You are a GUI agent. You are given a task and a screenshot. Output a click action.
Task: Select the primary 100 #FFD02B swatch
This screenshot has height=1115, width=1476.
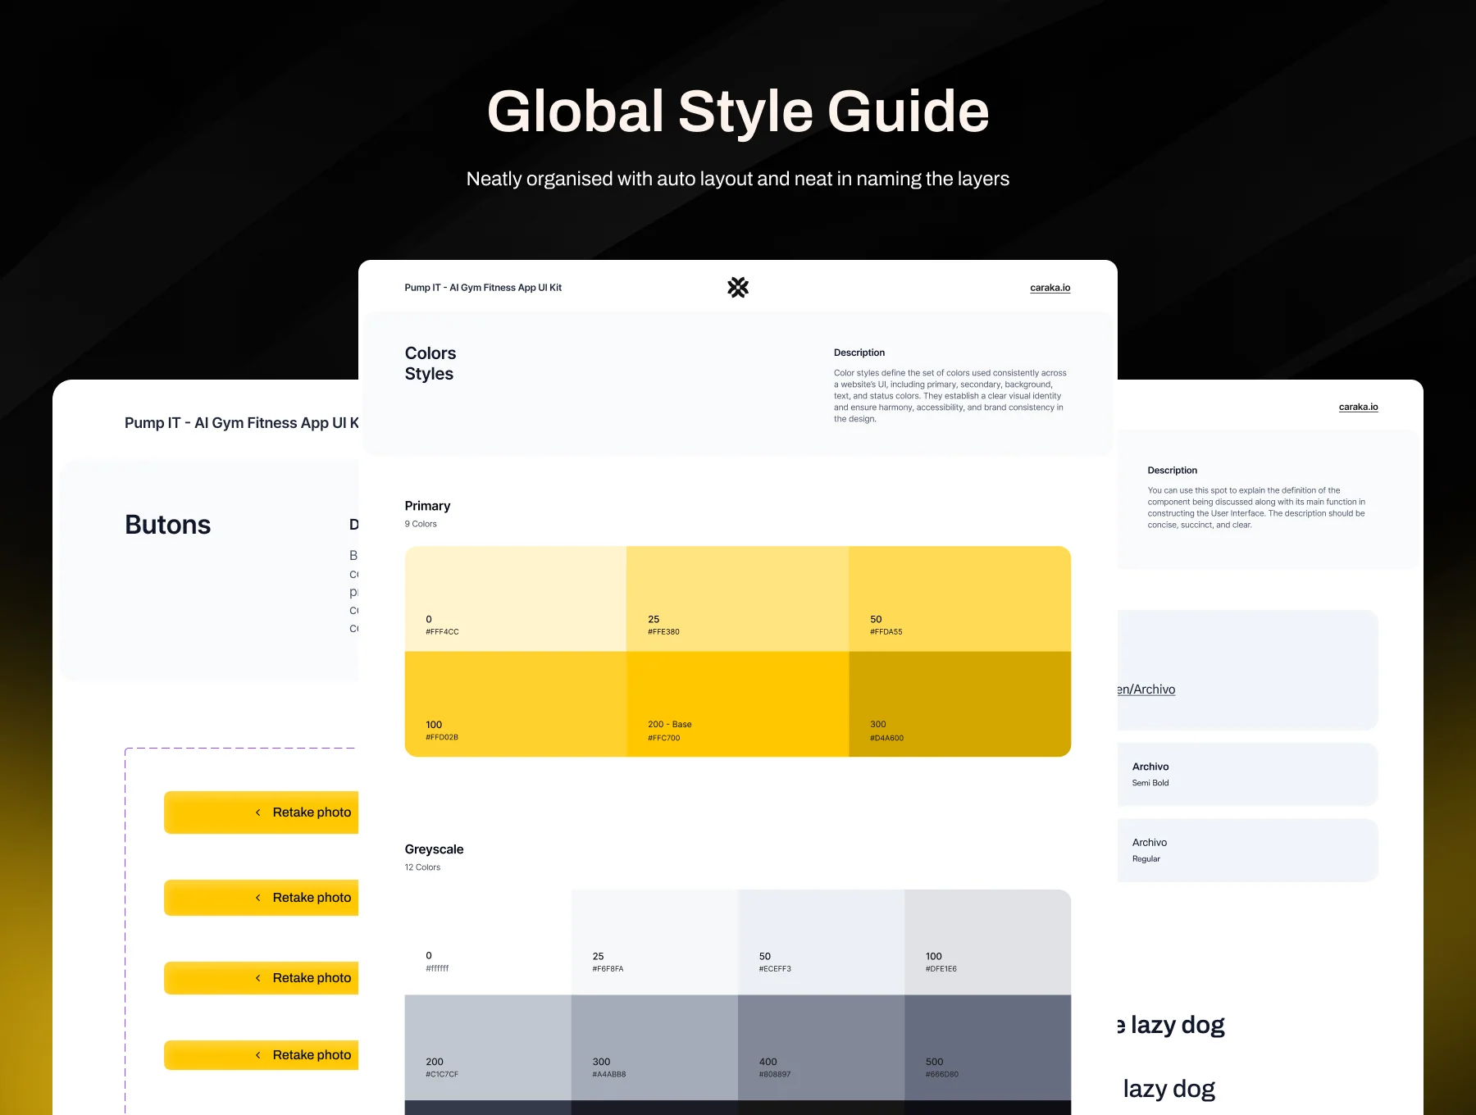516,704
